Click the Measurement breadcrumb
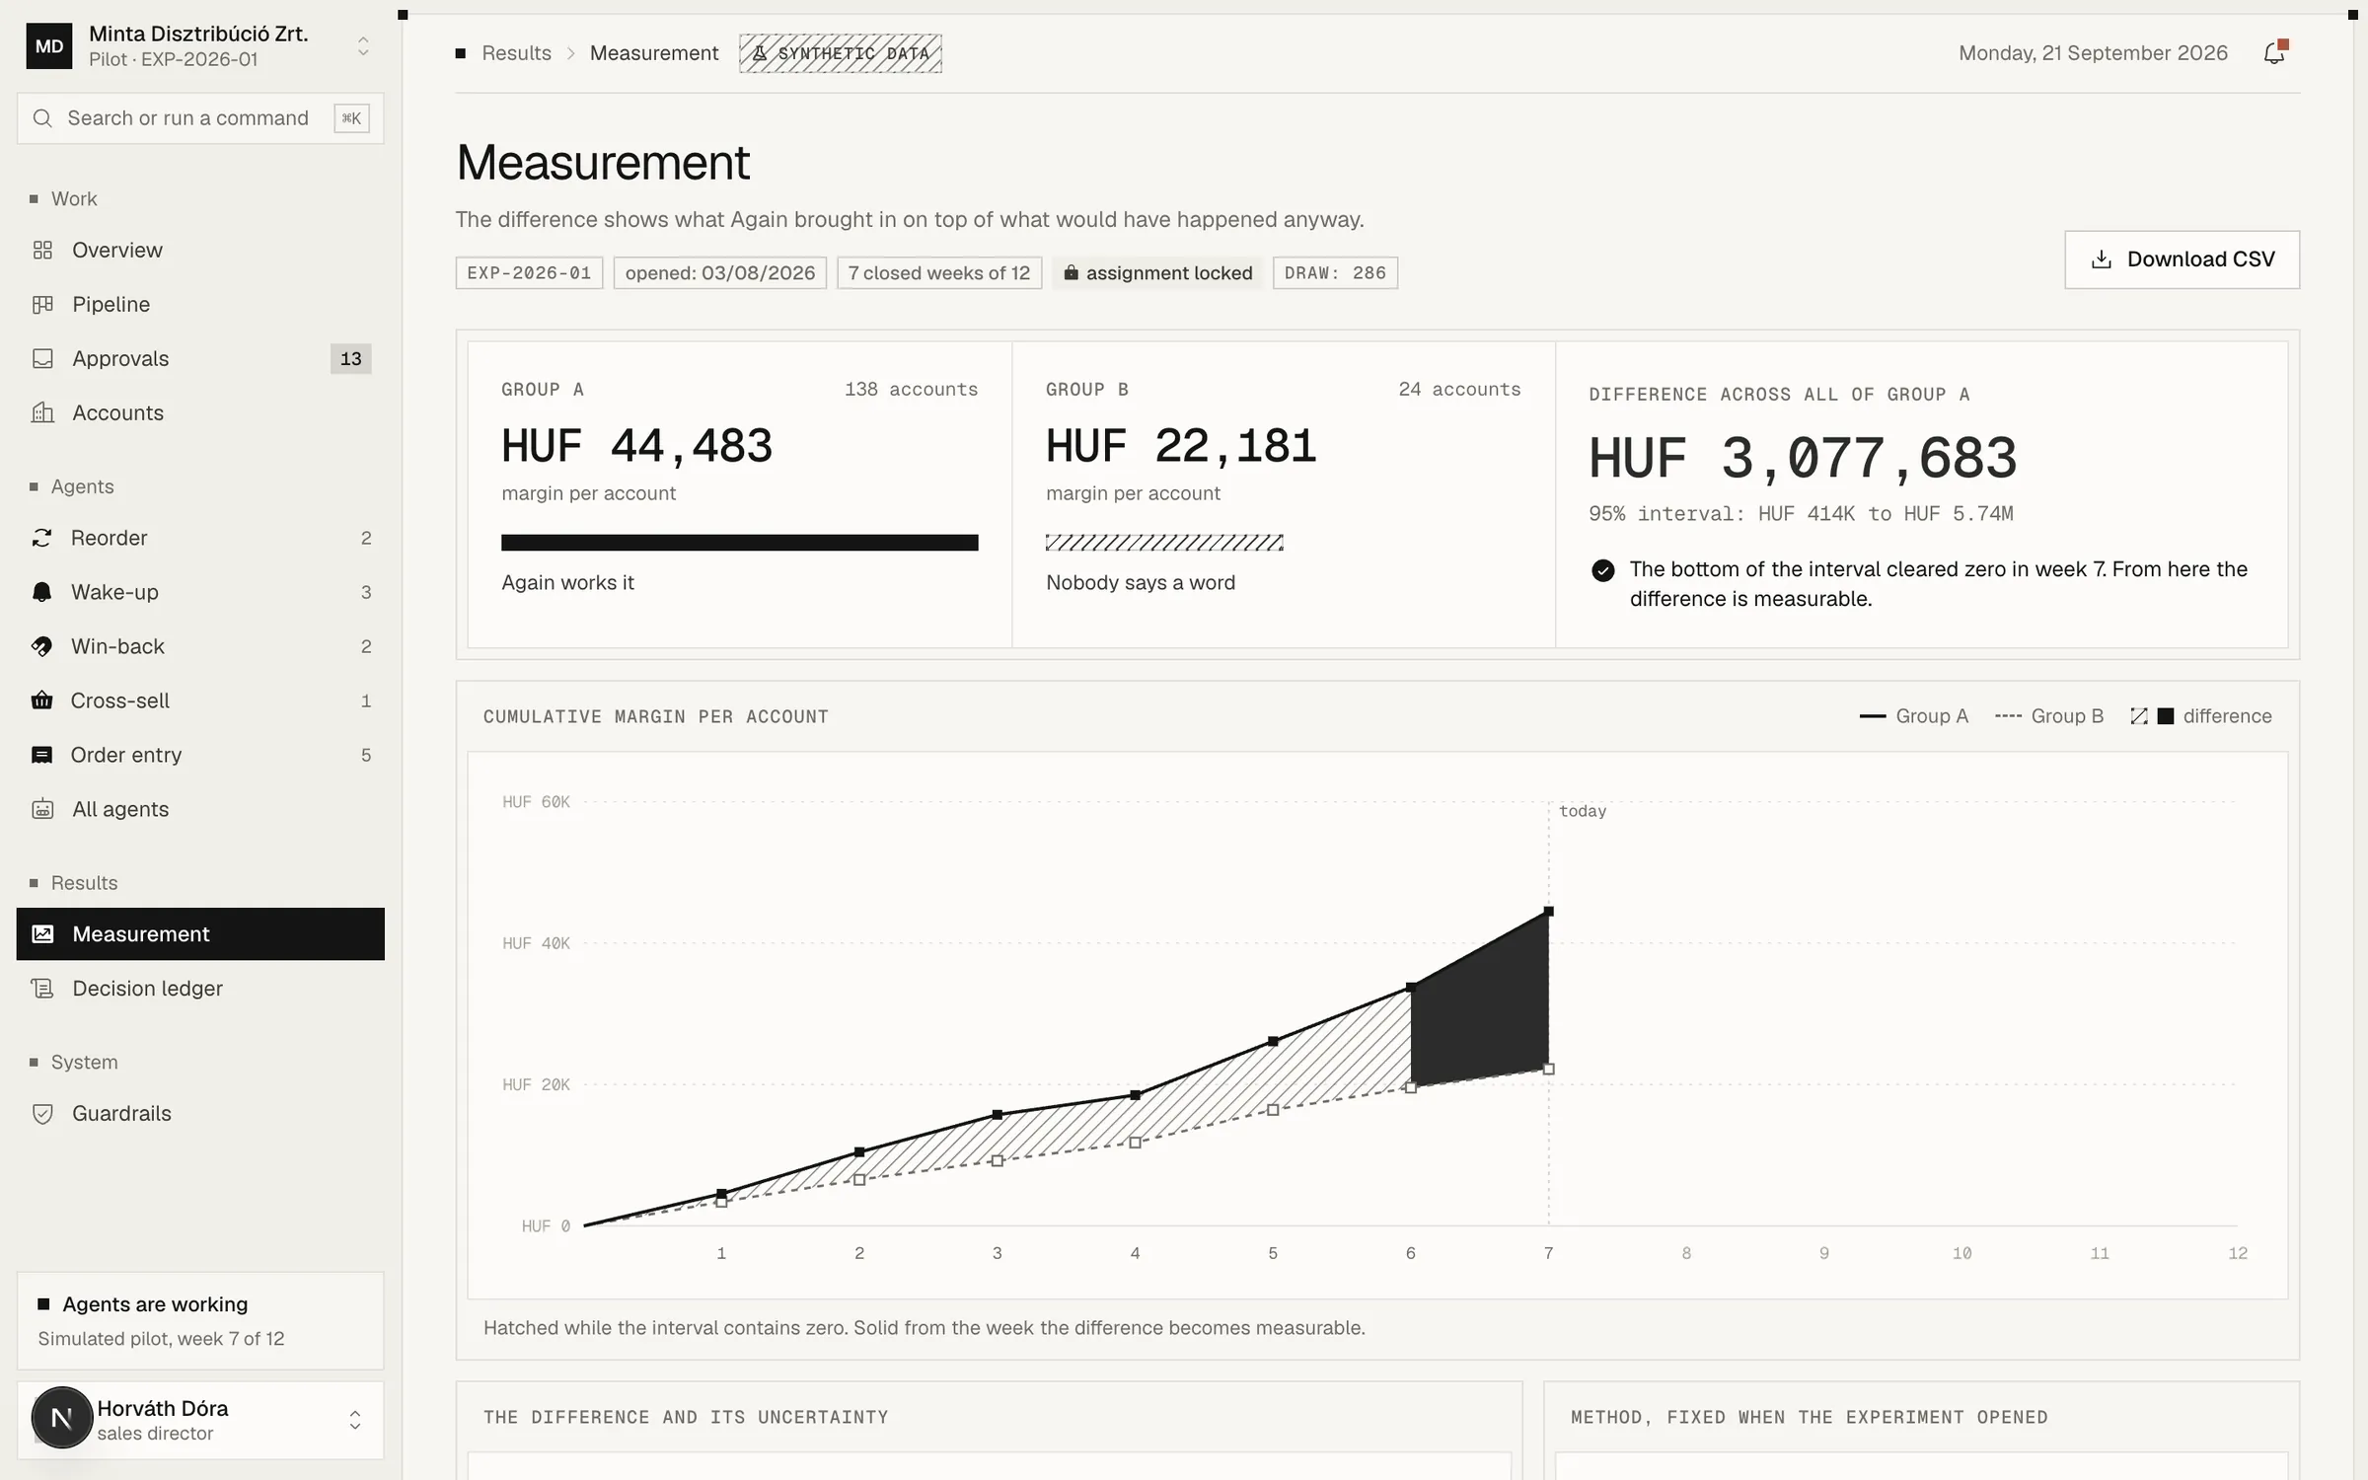This screenshot has width=2368, height=1480. point(654,53)
